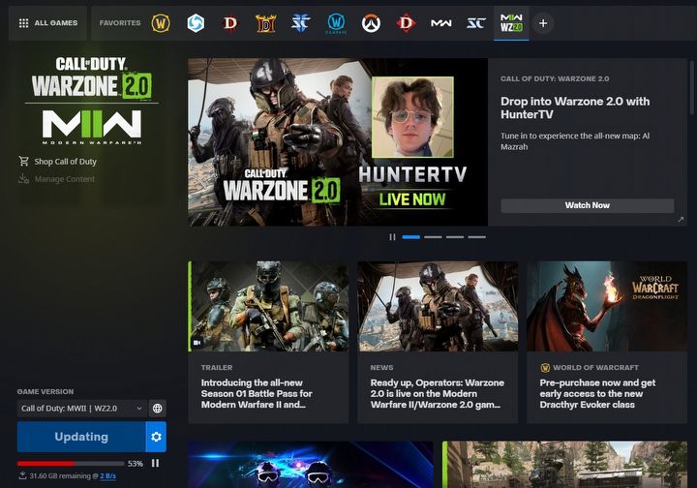The height and width of the screenshot is (488, 697).
Task: Open Overwatch from the favorites bar
Action: tap(371, 22)
